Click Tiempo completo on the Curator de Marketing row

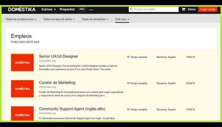137,83
